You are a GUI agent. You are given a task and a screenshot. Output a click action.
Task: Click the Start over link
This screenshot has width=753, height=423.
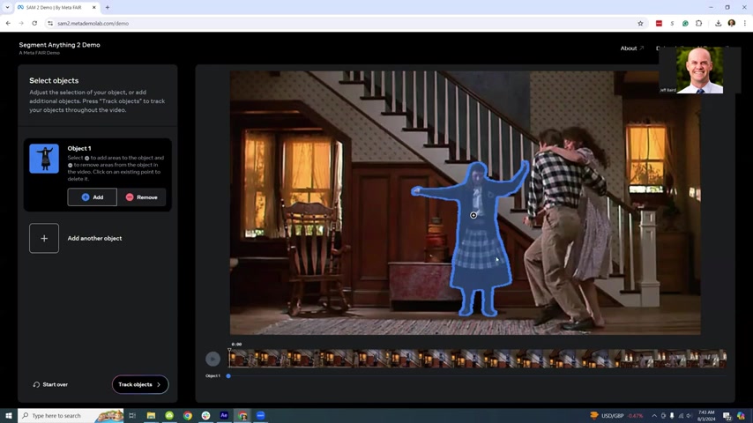coord(50,384)
